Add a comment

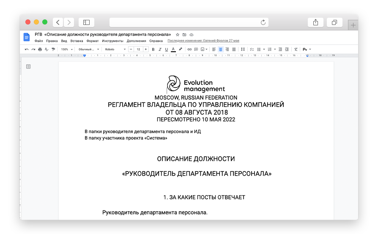(196, 49)
